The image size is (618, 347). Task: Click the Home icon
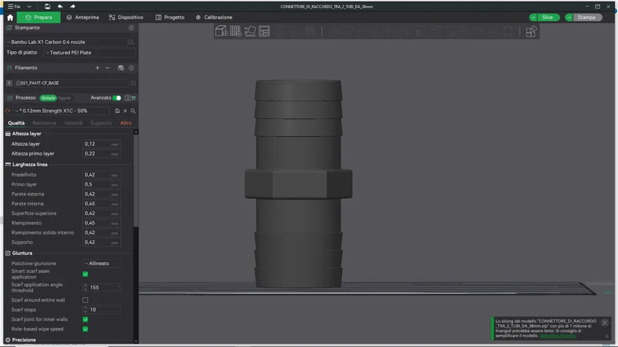click(11, 17)
